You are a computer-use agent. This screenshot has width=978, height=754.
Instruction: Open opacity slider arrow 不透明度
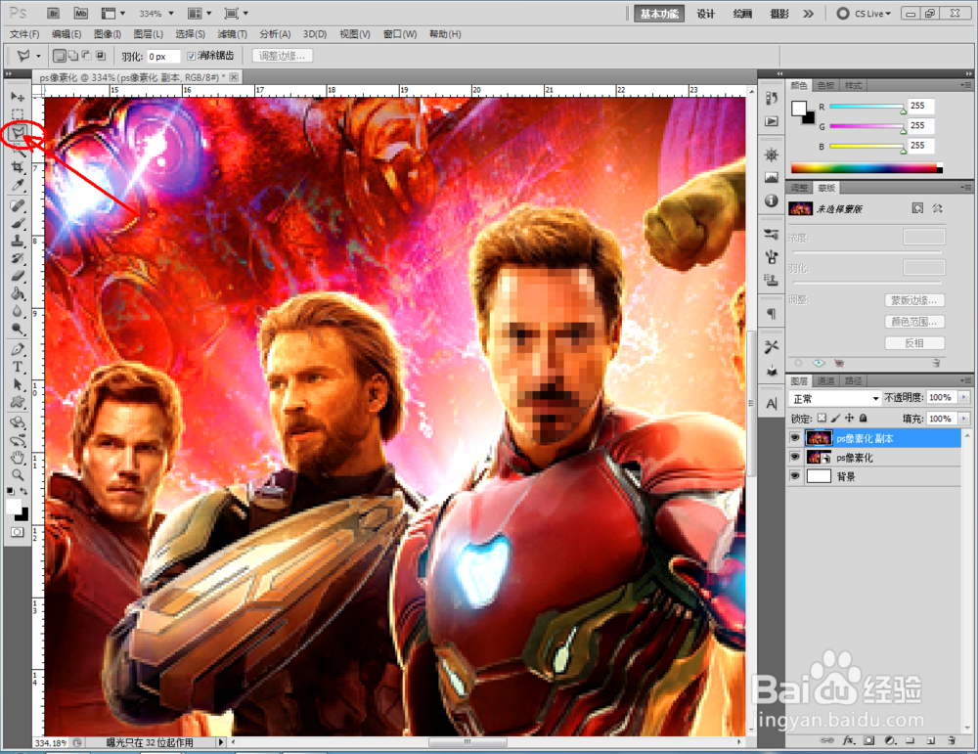tap(964, 397)
